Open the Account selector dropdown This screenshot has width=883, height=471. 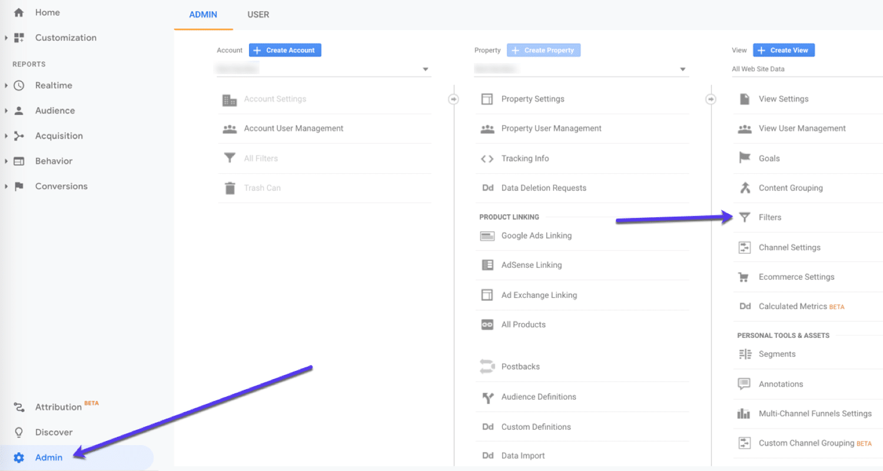(x=425, y=68)
